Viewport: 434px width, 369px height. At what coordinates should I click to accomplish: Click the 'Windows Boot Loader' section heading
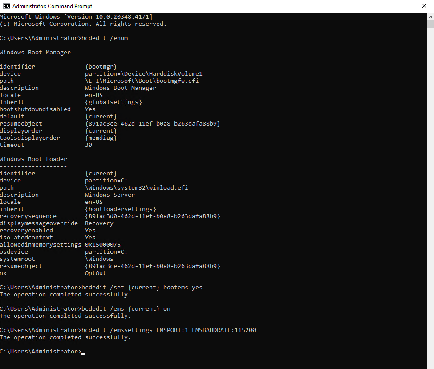tap(33, 159)
